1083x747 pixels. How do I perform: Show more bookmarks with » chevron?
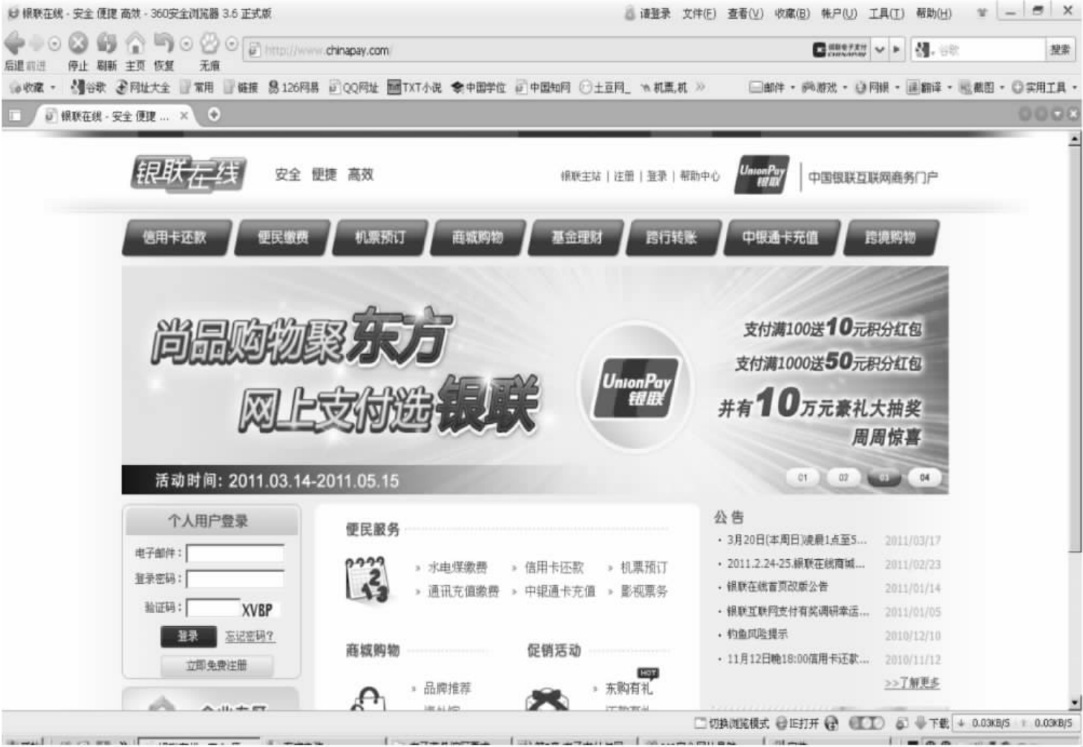[x=700, y=87]
